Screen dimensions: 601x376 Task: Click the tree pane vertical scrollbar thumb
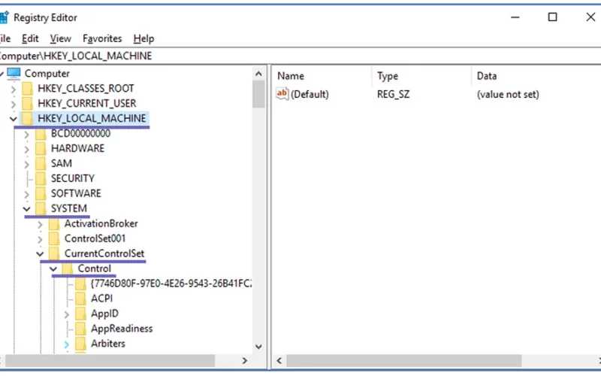[258, 95]
